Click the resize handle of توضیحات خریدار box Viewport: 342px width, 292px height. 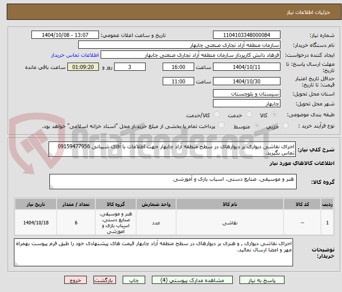coord(16,264)
